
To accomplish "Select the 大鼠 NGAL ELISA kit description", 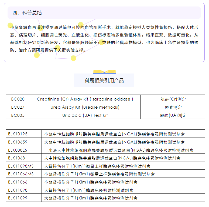I will pos(114,142).
